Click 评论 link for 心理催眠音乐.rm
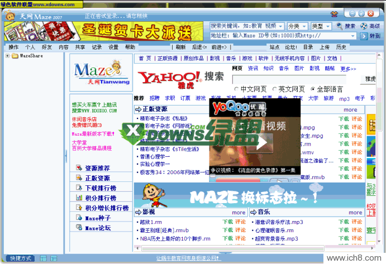The height and width of the screenshot is (264, 386). tap(356, 230)
